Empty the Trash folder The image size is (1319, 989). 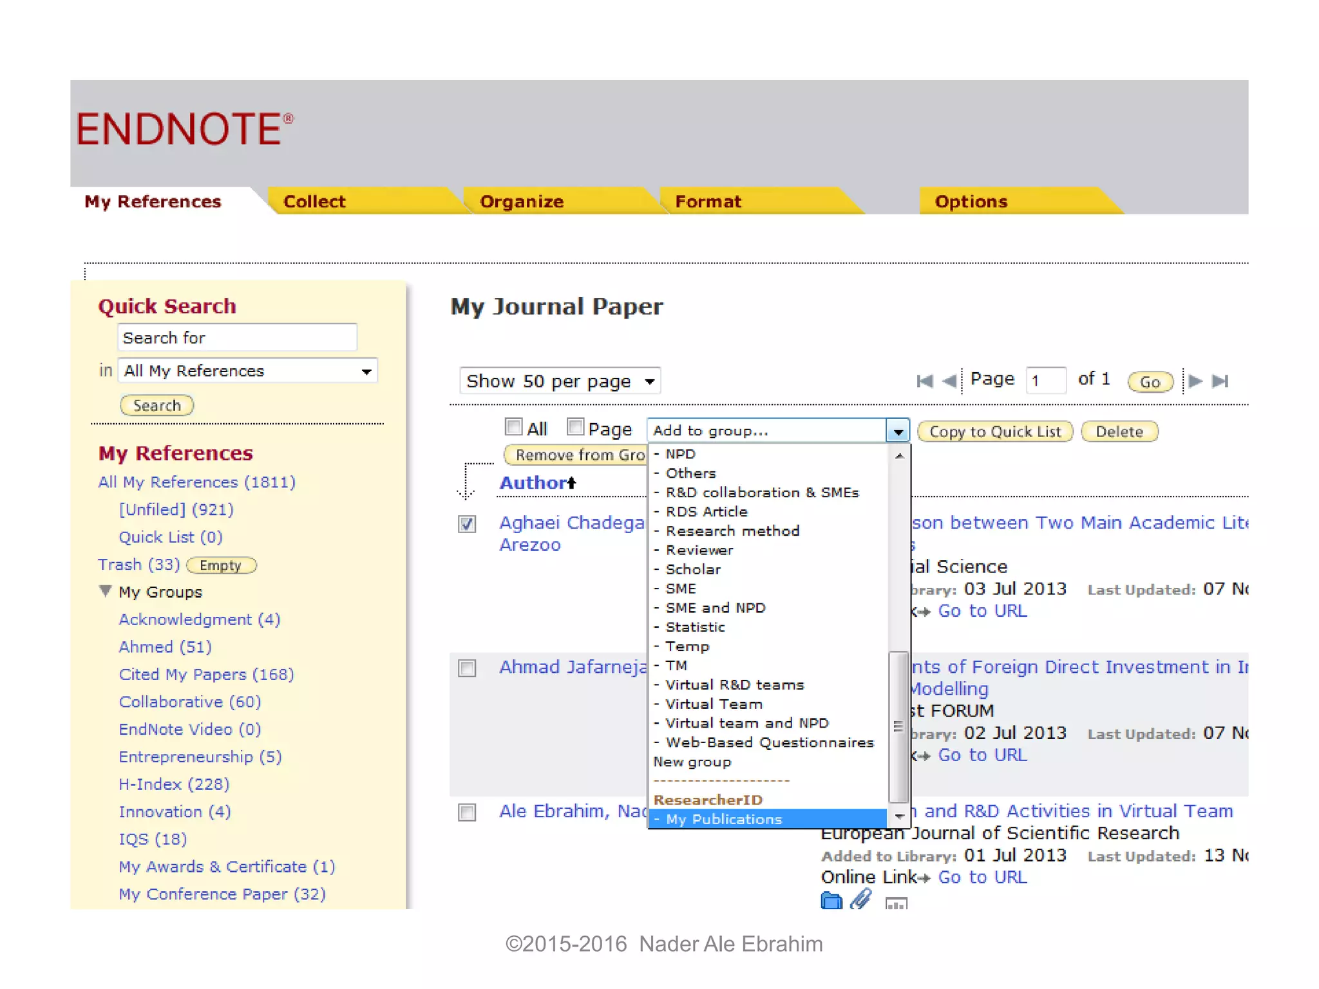click(220, 565)
